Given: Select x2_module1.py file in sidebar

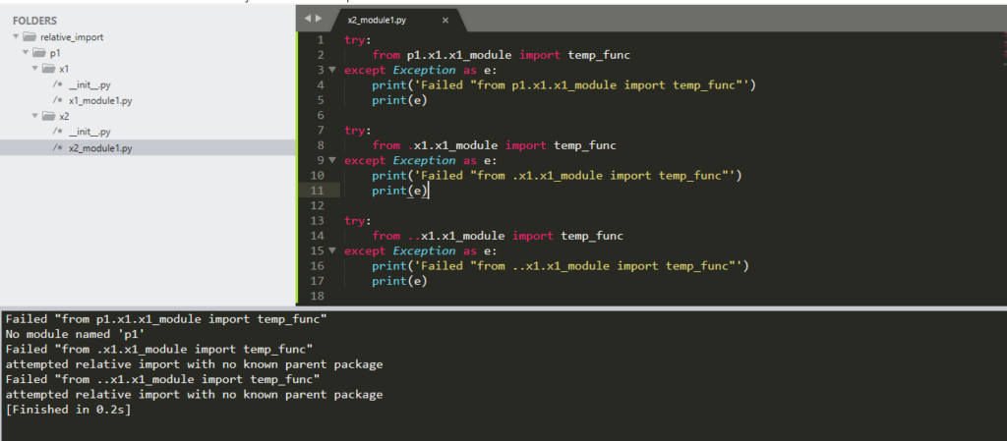Looking at the screenshot, I should pos(99,147).
